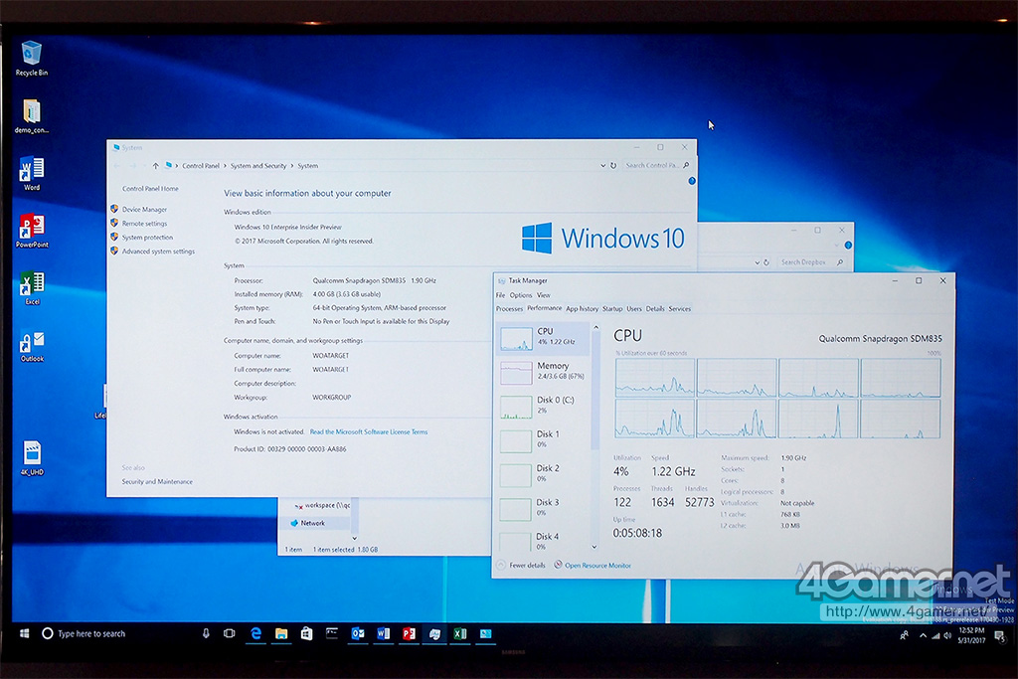
Task: Open the View menu in Task Manager
Action: click(544, 294)
